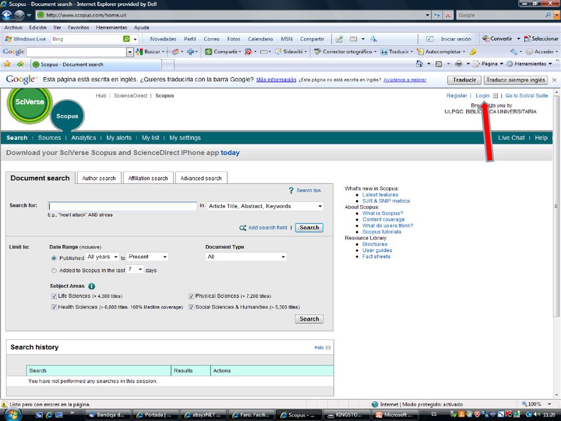Open Analytics in the Scopus navigation bar

83,138
